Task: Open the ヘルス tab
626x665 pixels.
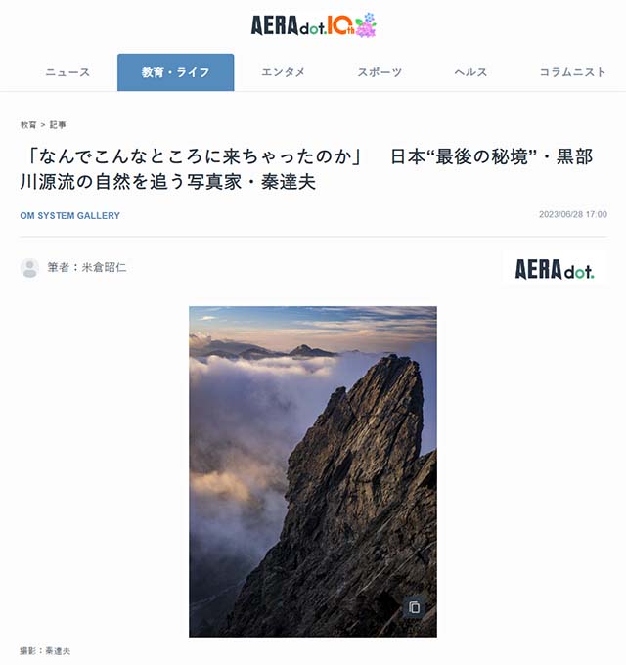Action: click(470, 72)
